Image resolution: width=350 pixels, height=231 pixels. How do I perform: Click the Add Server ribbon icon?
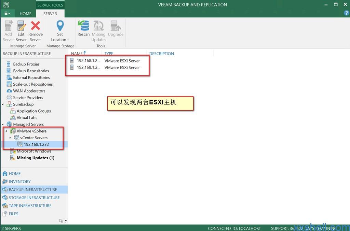(x=9, y=26)
